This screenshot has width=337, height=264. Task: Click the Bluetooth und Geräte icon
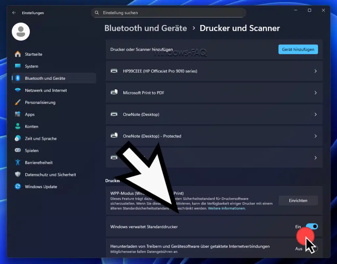point(18,78)
